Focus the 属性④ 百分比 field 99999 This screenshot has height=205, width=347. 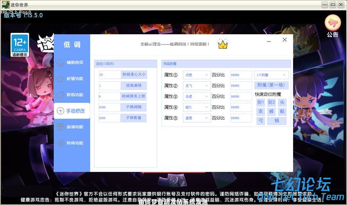pyautogui.click(x=241, y=107)
